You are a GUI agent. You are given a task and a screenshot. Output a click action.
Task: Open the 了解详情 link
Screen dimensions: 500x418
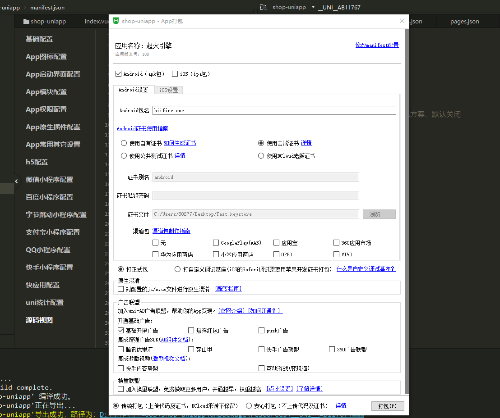[x=309, y=389]
